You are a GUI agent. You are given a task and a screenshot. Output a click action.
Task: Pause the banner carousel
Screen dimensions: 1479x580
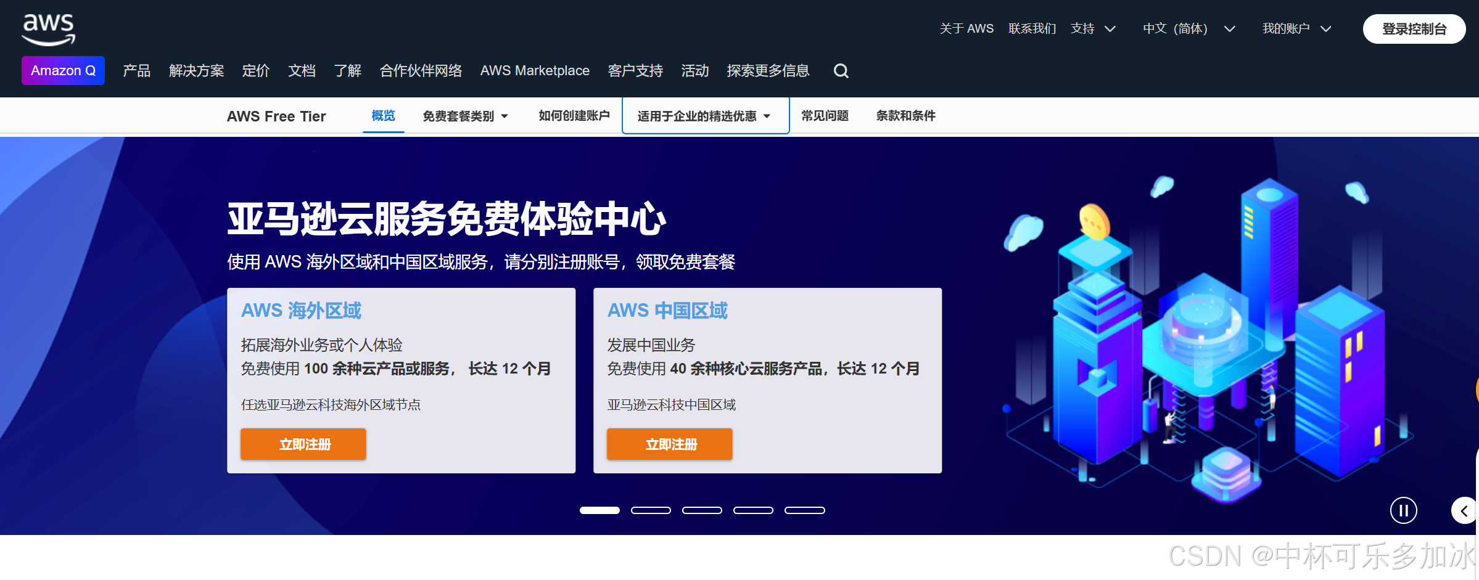click(x=1403, y=510)
